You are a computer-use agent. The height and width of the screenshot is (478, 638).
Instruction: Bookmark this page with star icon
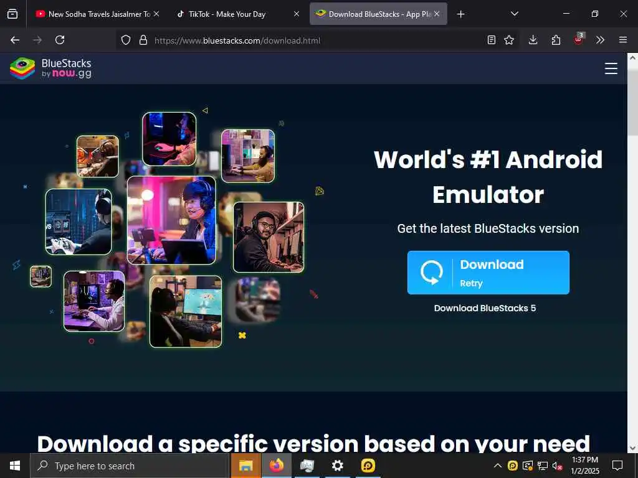(x=509, y=40)
